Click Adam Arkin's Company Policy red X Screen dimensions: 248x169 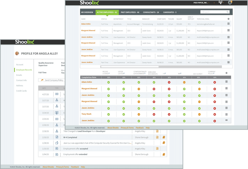pyautogui.click(x=215, y=82)
